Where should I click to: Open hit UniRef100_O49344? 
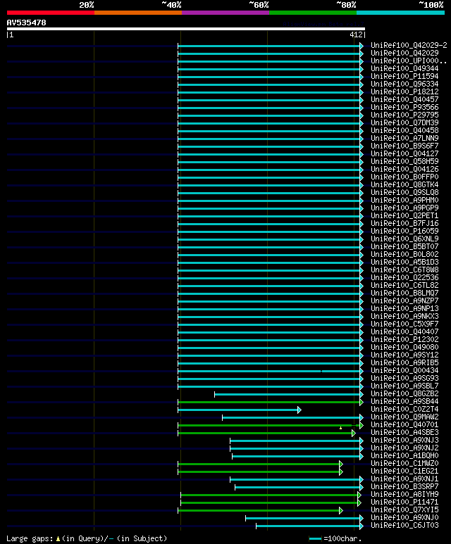(404, 69)
